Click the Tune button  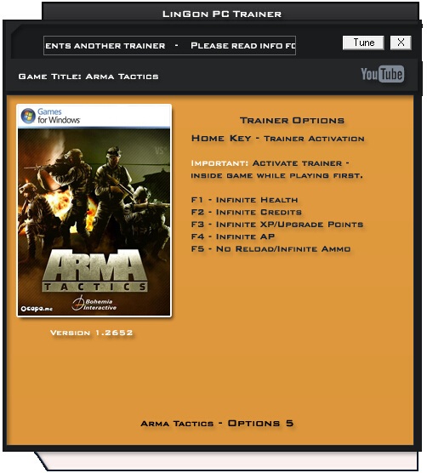coord(363,43)
